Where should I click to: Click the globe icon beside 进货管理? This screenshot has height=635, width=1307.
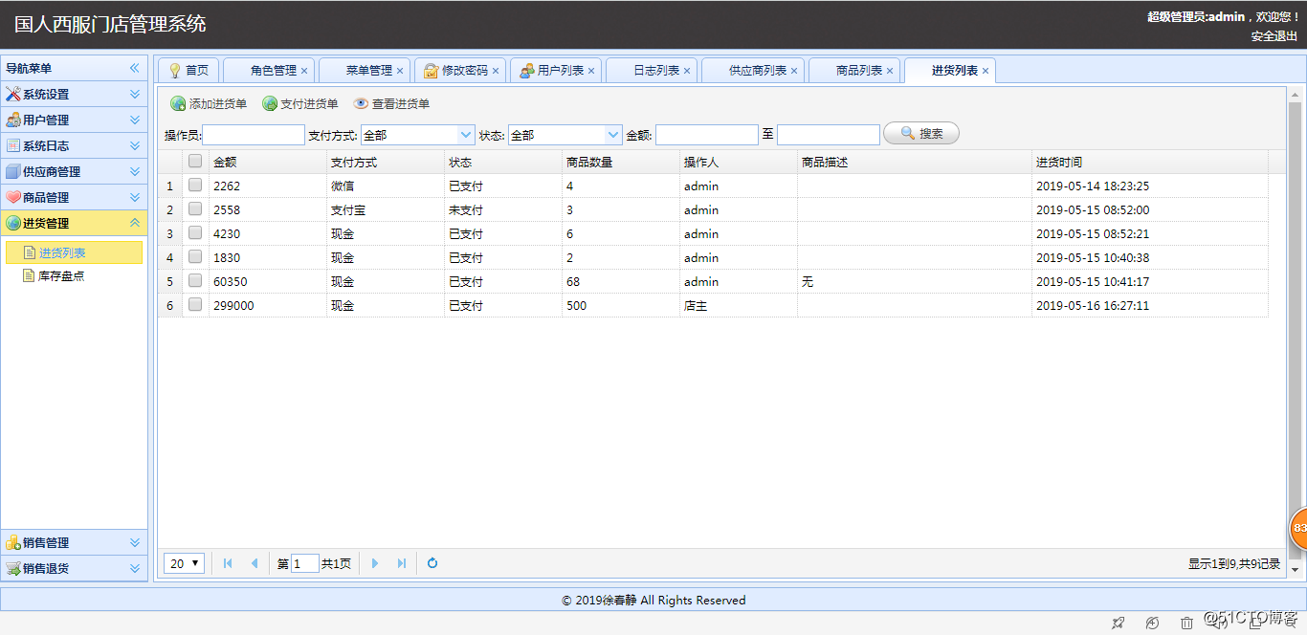click(x=13, y=224)
